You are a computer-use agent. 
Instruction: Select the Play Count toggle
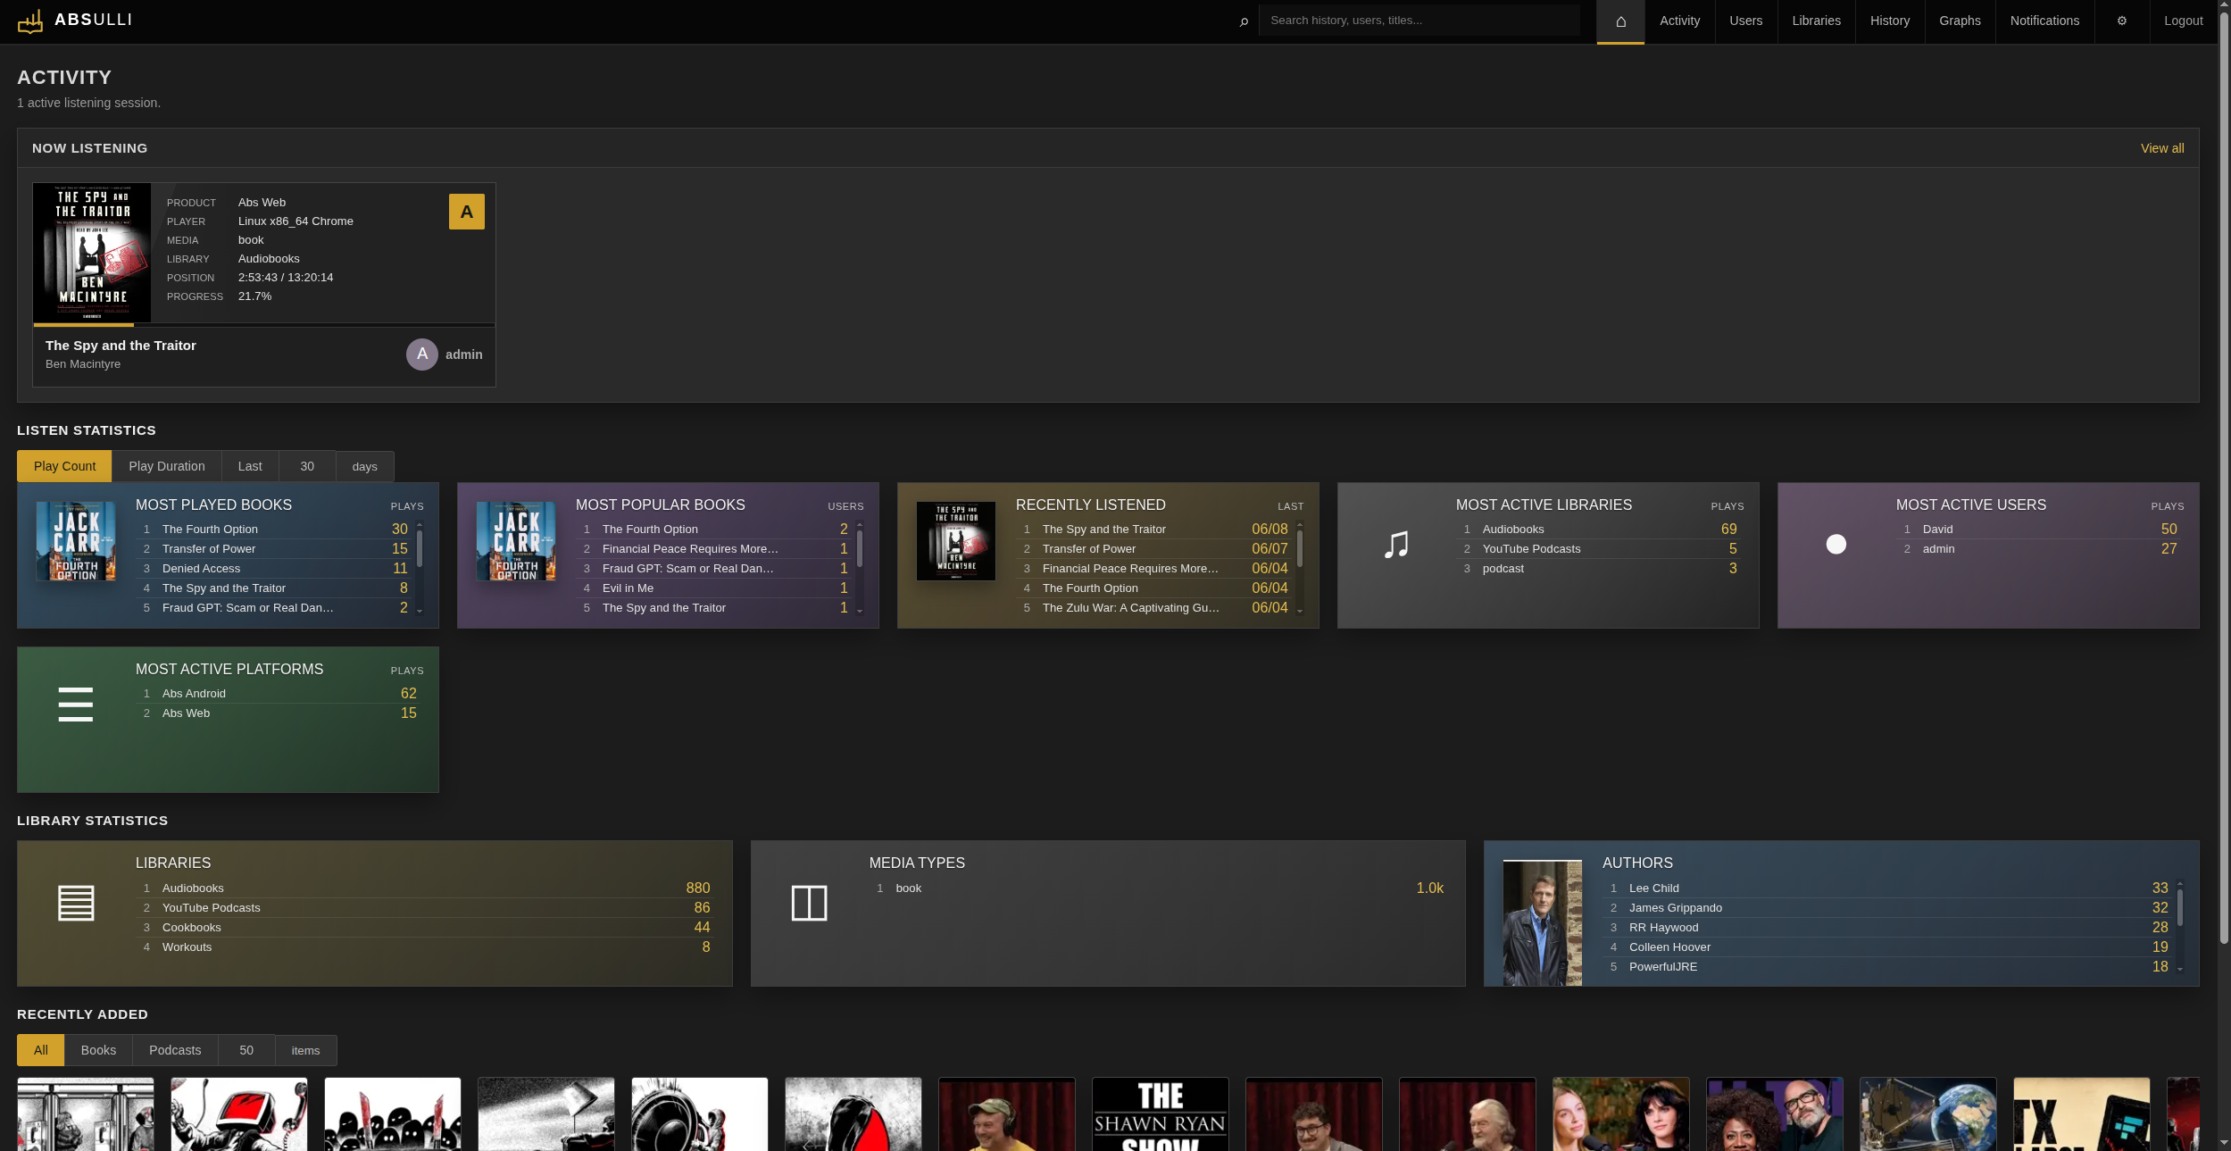click(x=64, y=466)
